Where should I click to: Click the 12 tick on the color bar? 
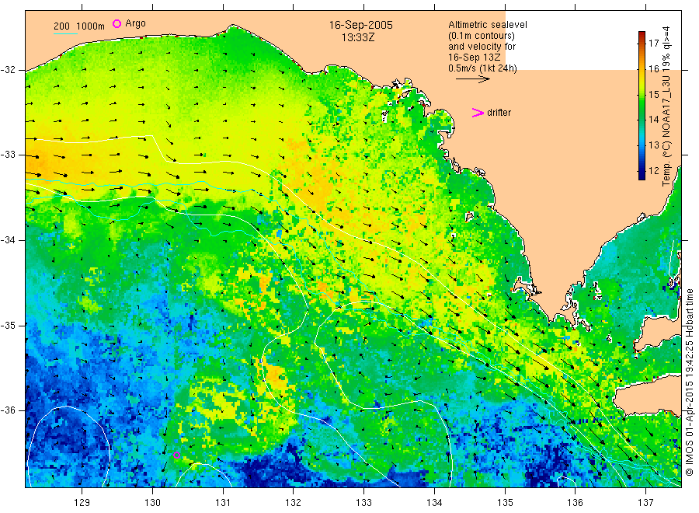click(x=654, y=170)
